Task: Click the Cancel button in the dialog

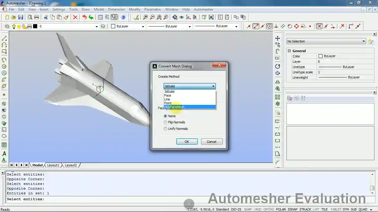Action: point(211,142)
